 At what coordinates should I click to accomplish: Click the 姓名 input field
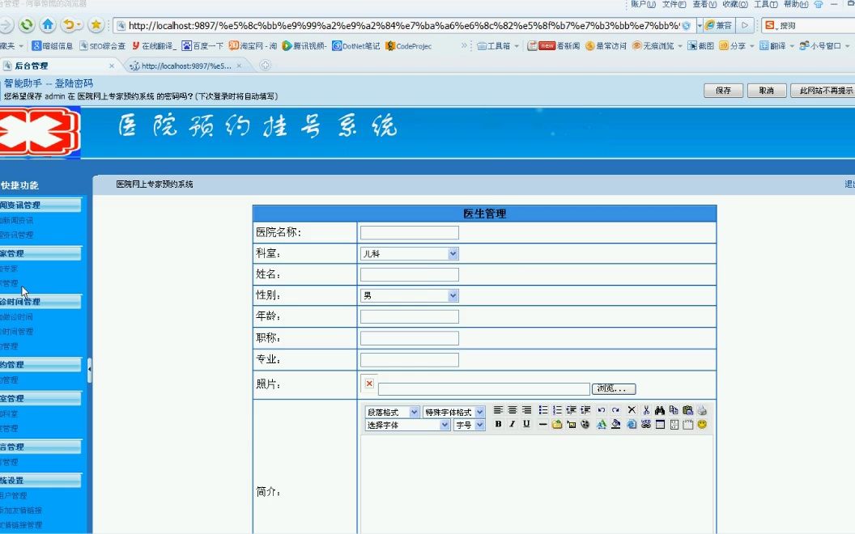tap(410, 274)
